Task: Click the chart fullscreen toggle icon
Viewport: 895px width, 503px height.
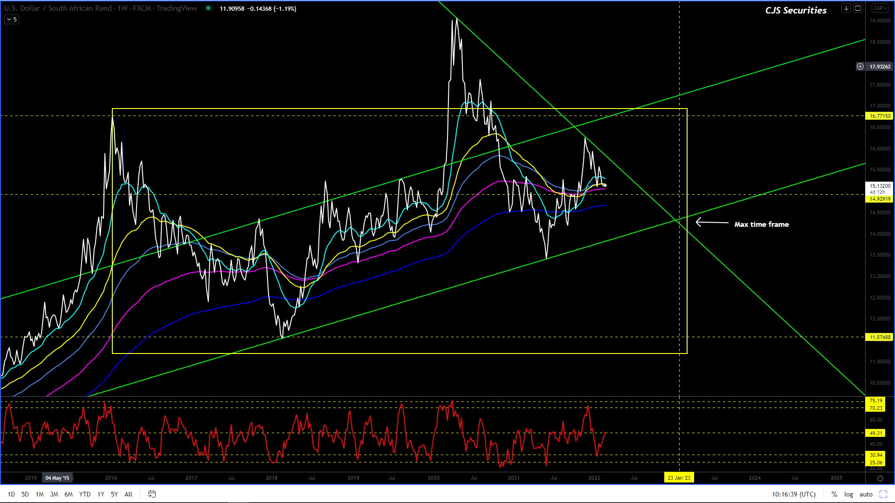Action: (x=858, y=8)
